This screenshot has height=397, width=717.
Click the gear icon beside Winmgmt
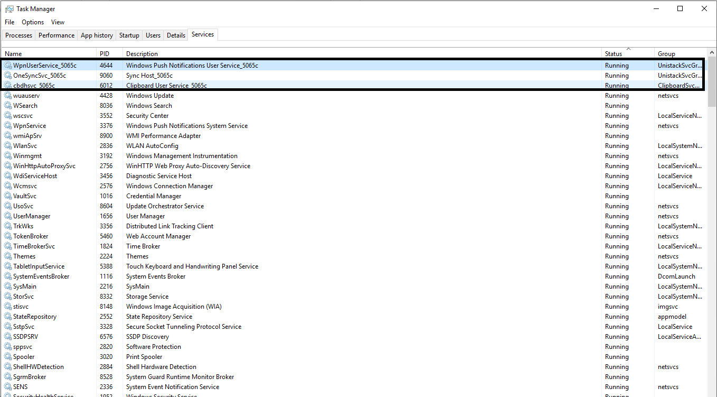[x=8, y=156]
